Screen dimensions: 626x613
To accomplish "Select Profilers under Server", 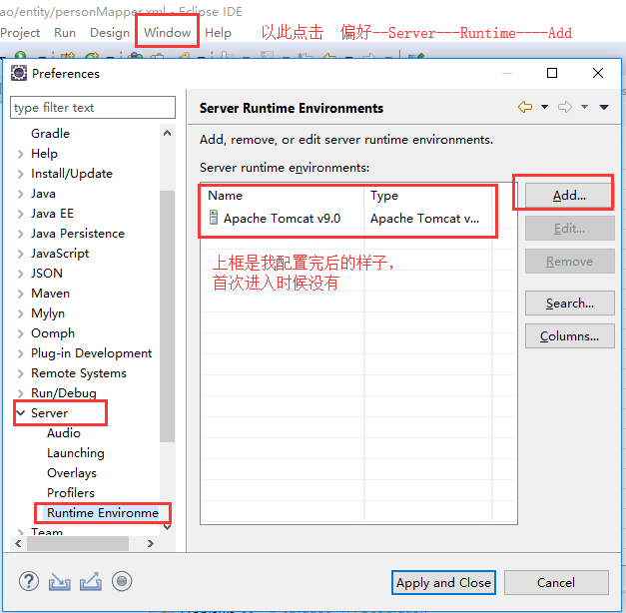I will point(71,493).
